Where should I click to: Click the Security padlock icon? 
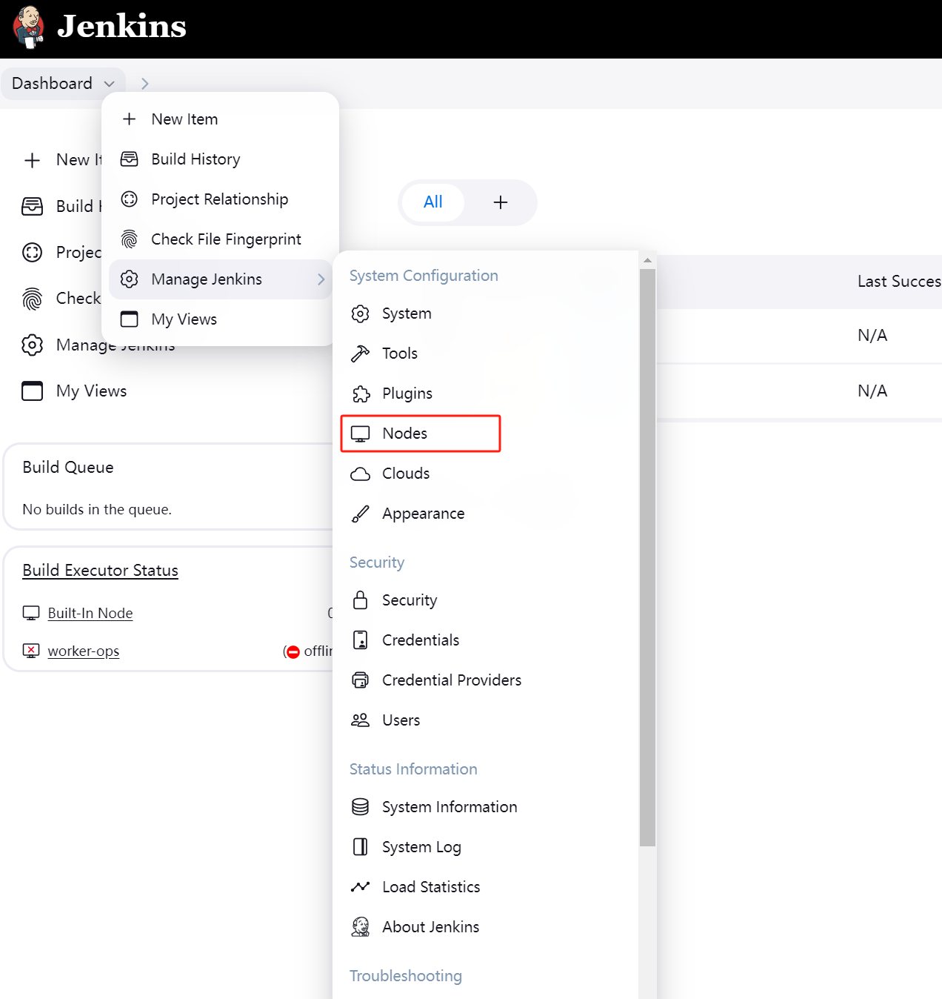click(x=361, y=600)
